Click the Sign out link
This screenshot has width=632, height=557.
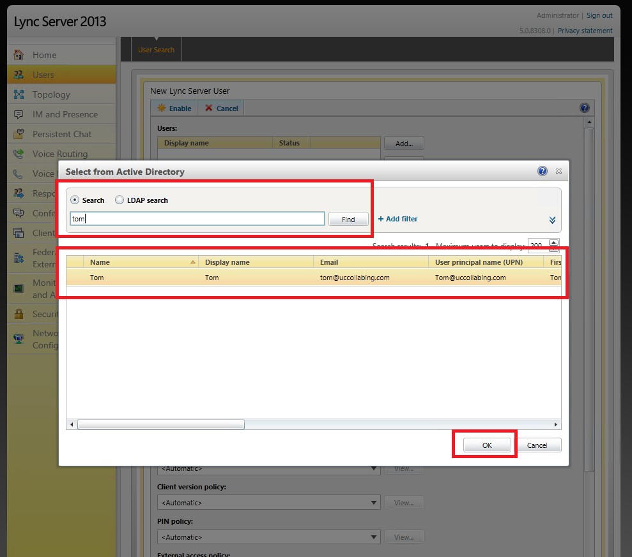(599, 15)
